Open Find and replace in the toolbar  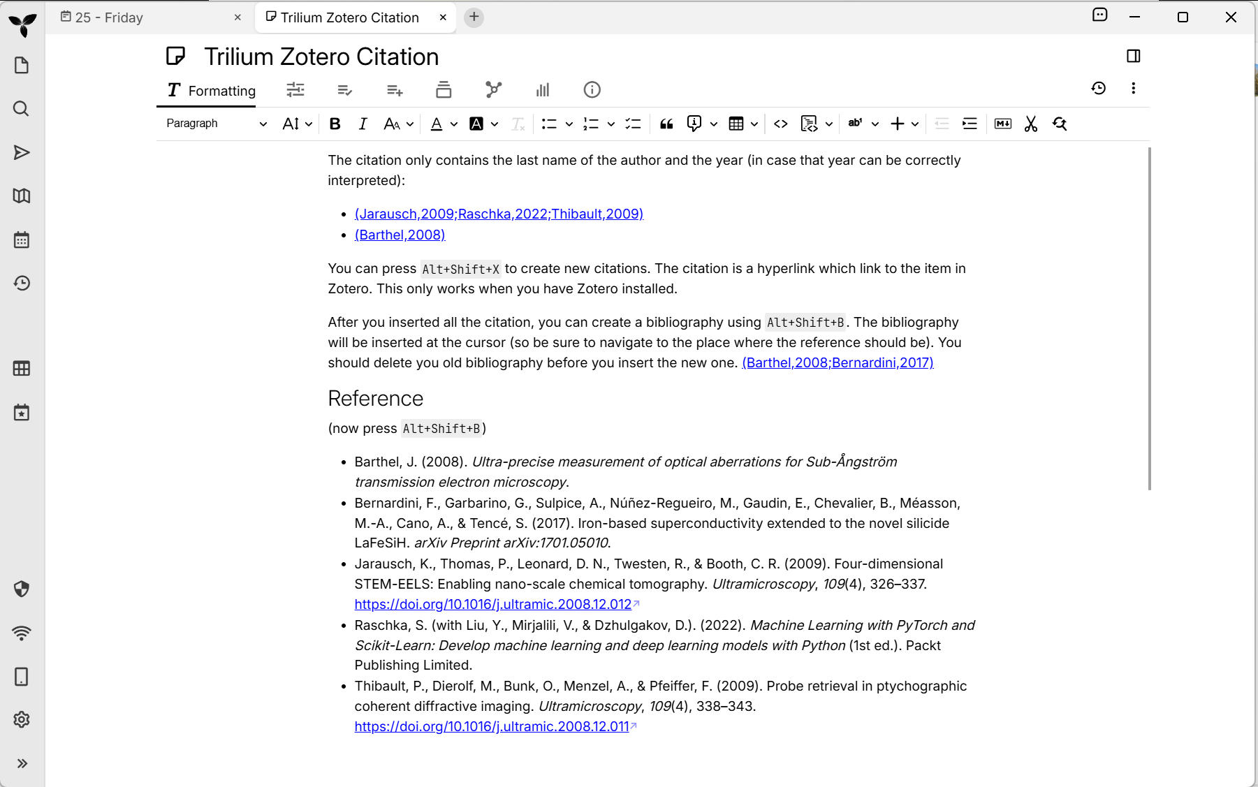pyautogui.click(x=1060, y=124)
